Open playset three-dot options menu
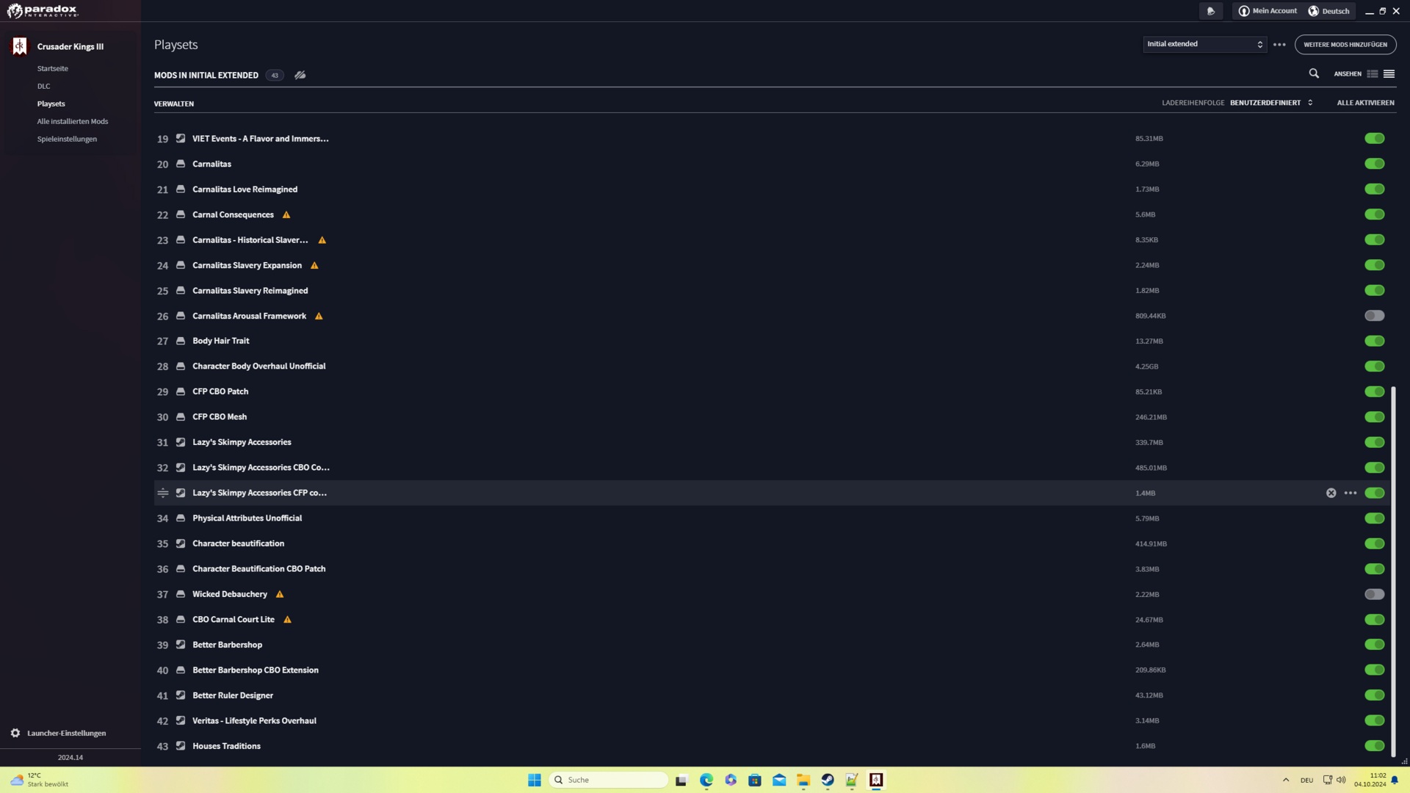This screenshot has width=1410, height=793. coord(1279,45)
